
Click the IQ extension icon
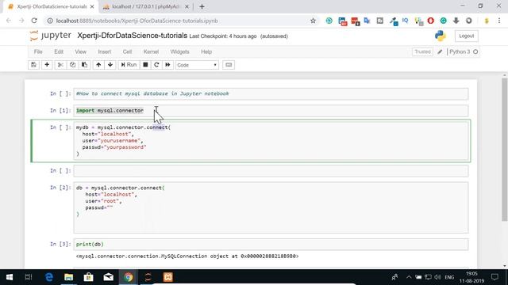pyautogui.click(x=405, y=21)
